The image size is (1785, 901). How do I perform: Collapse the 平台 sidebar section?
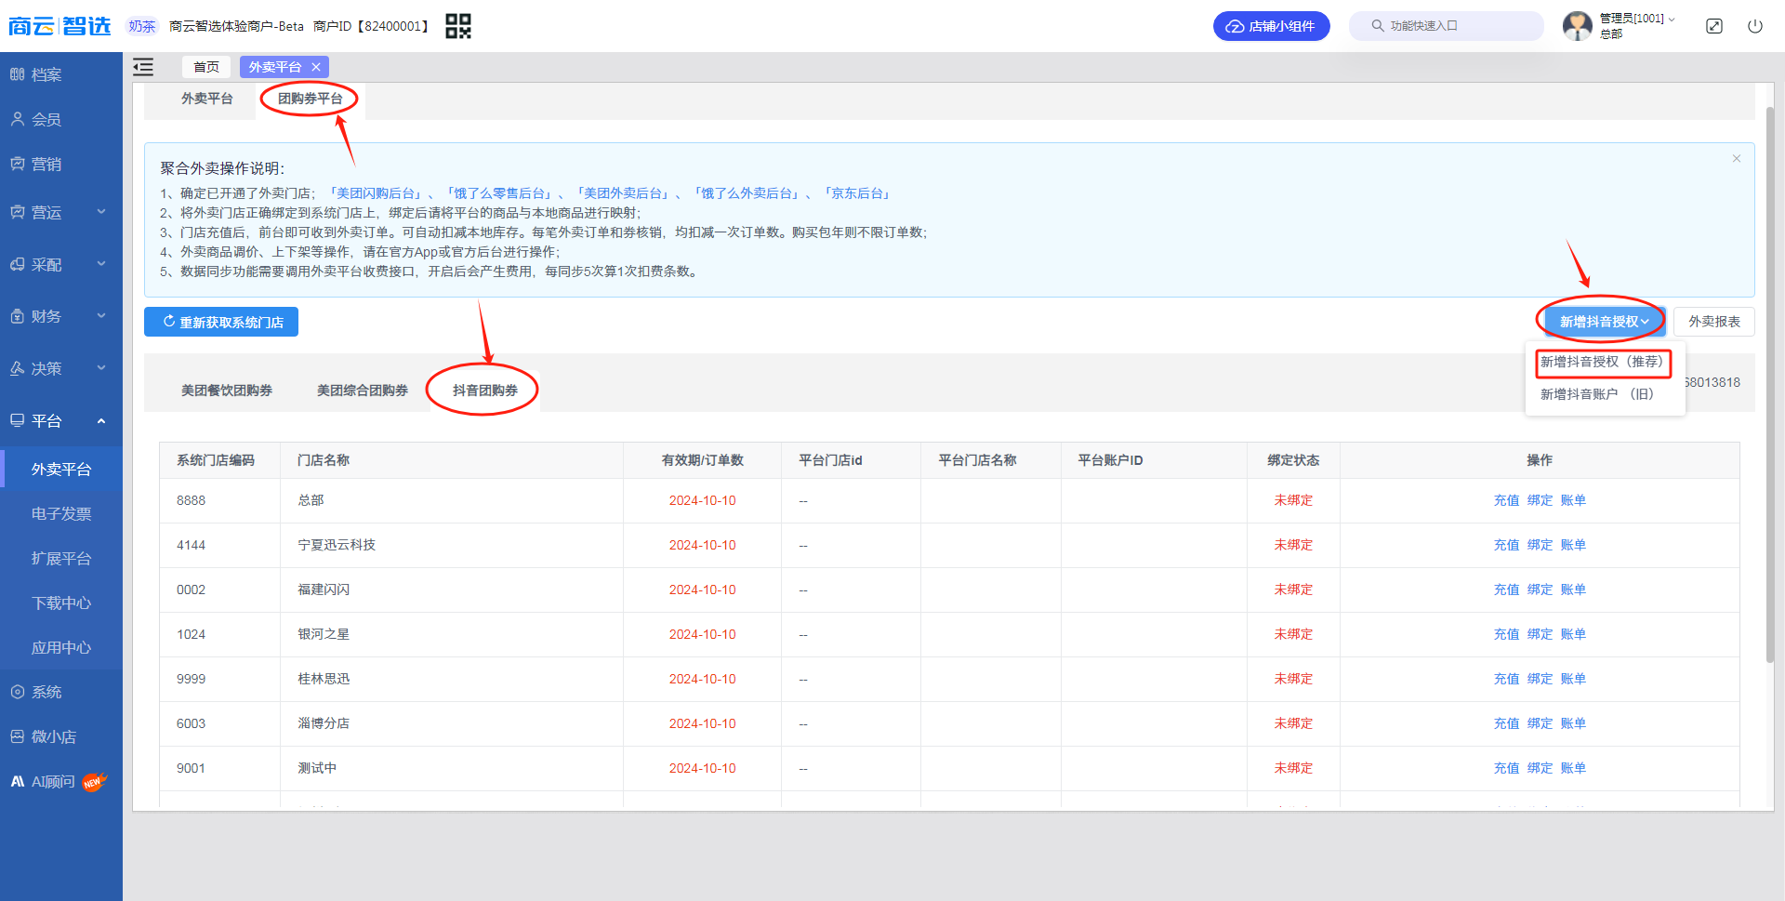pos(61,420)
